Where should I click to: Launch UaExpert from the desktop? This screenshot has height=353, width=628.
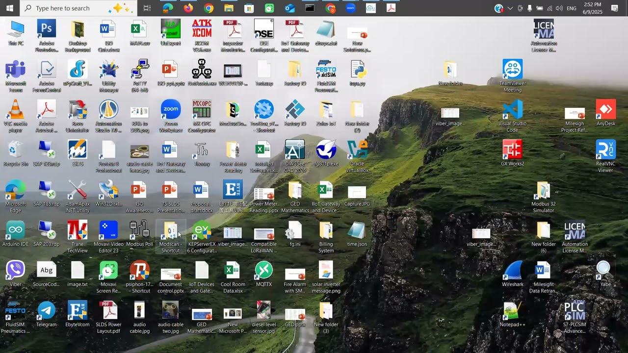171,33
